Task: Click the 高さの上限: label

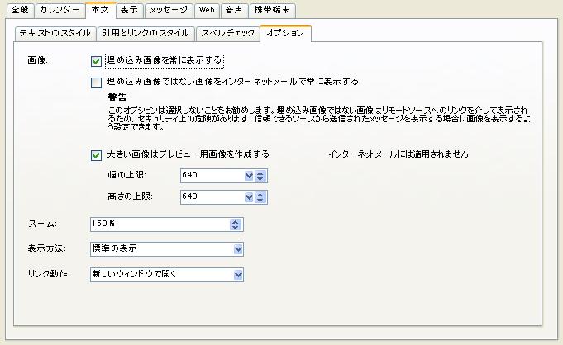Action: tap(130, 196)
